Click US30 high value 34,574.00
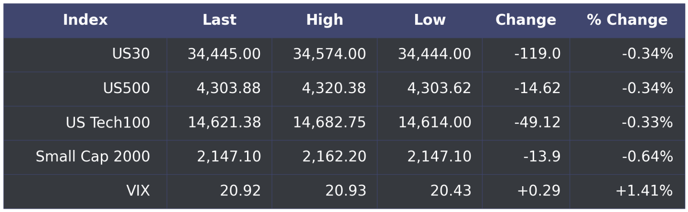Screen dimensions: 688x212 tap(329, 54)
